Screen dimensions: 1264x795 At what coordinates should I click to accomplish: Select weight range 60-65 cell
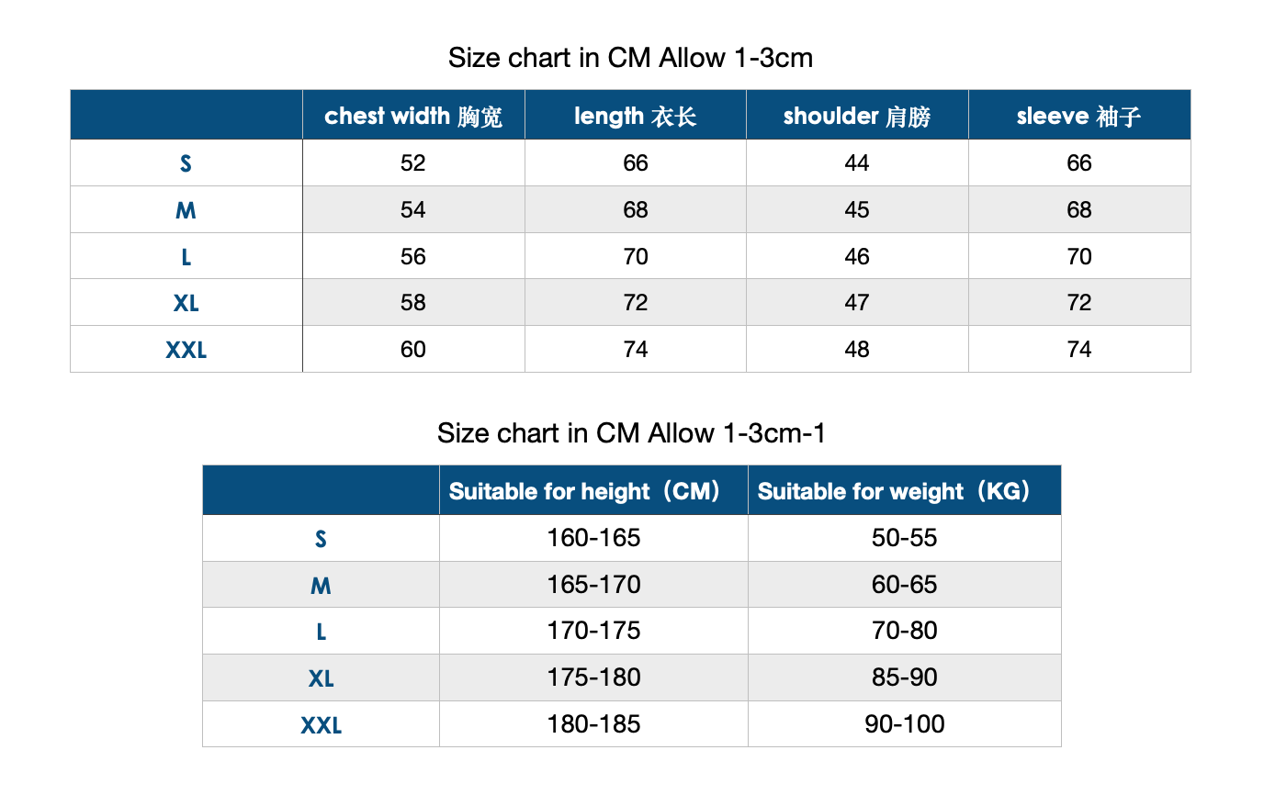point(905,585)
